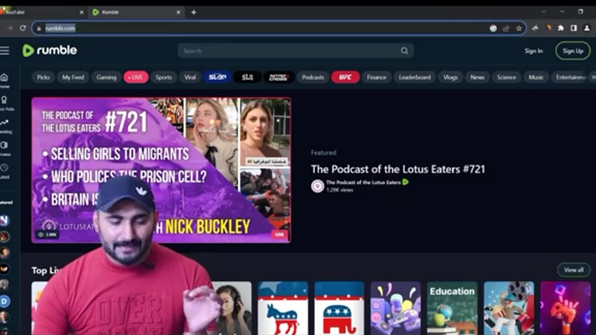The image size is (596, 335).
Task: Click the Sign Up button
Action: click(x=573, y=51)
